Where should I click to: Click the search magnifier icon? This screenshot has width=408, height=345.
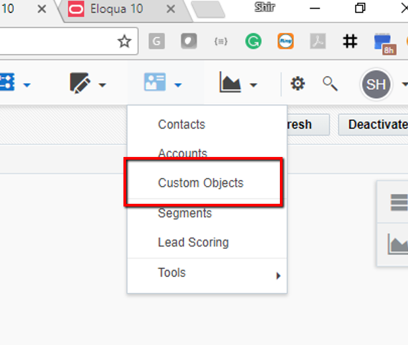click(x=330, y=84)
